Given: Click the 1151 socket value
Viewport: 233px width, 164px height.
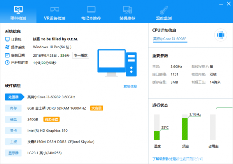Looking at the screenshot, I should (x=174, y=74).
